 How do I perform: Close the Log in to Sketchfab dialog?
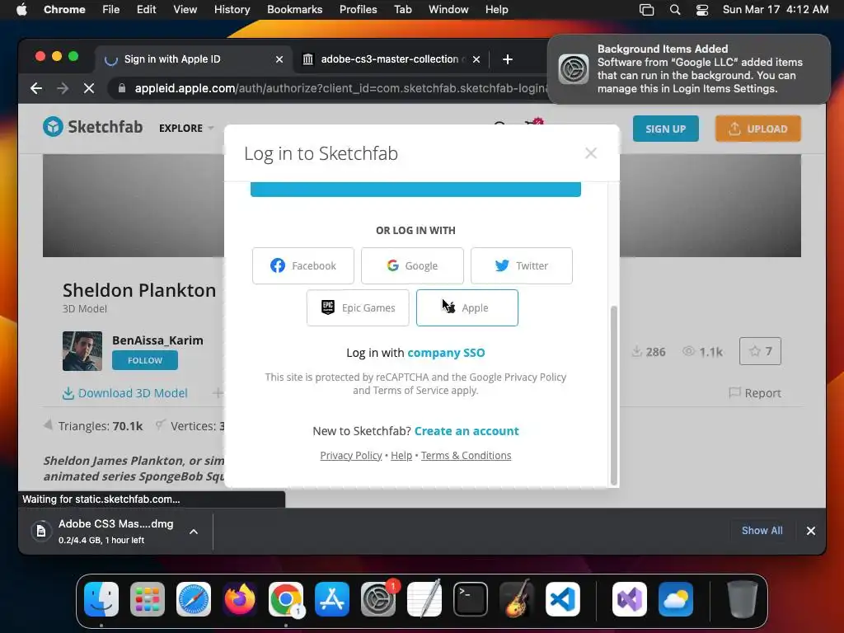tap(590, 153)
